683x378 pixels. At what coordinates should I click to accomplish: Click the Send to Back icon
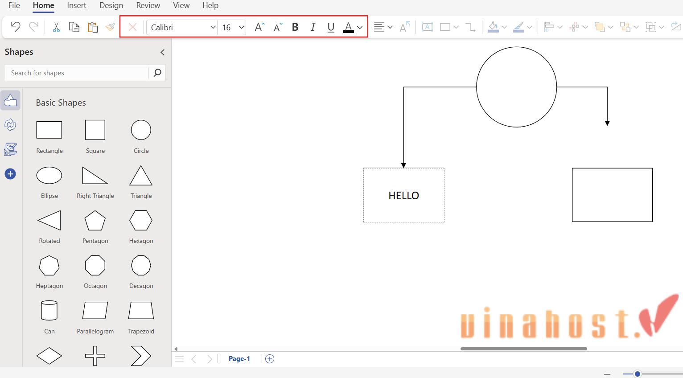pos(625,27)
